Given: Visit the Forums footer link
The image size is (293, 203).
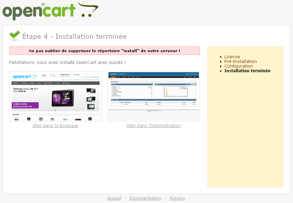Looking at the screenshot, I should [x=177, y=198].
